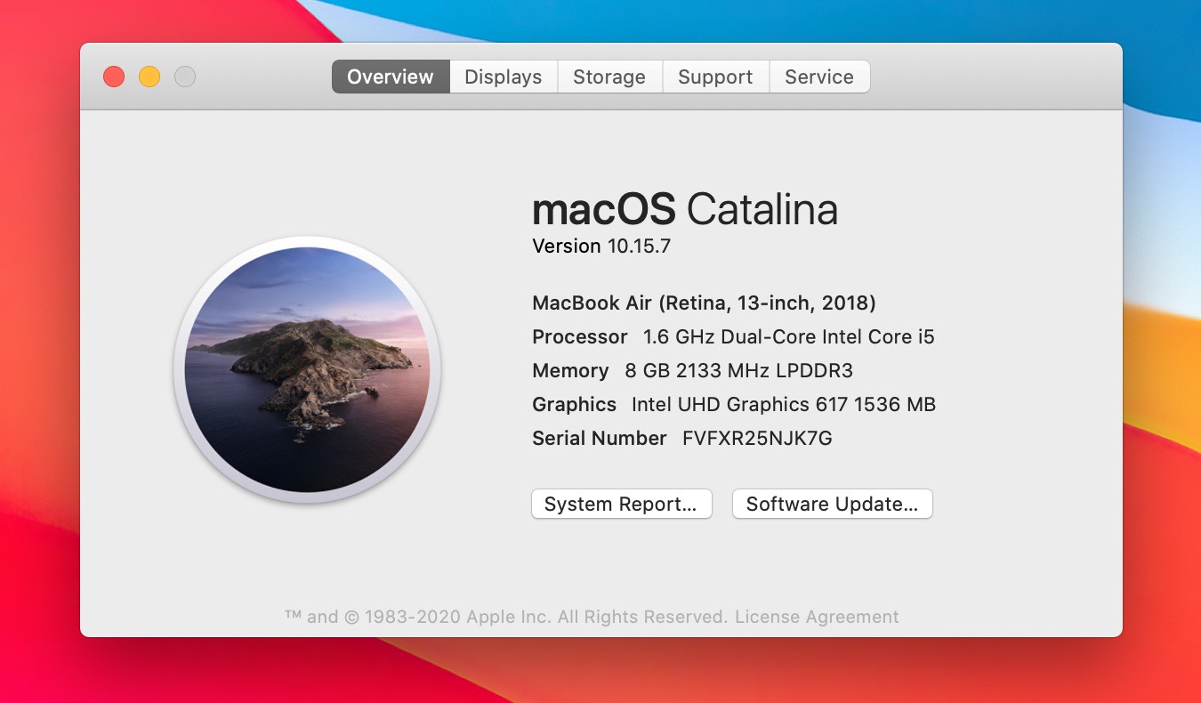Click the 1.6 GHz processor value
This screenshot has height=703, width=1201.
(788, 336)
